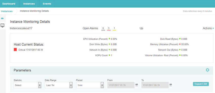This screenshot has height=93, width=215.
Task: Click Instance Monitoring Details breadcrumb
Action: tap(34, 11)
